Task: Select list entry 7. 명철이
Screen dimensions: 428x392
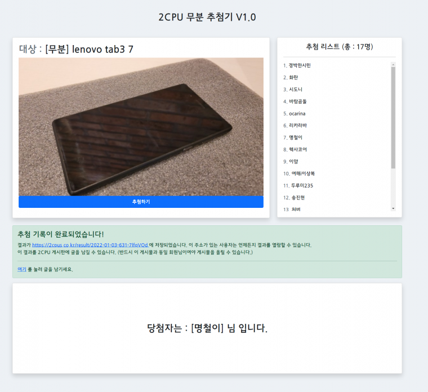Action: click(293, 137)
